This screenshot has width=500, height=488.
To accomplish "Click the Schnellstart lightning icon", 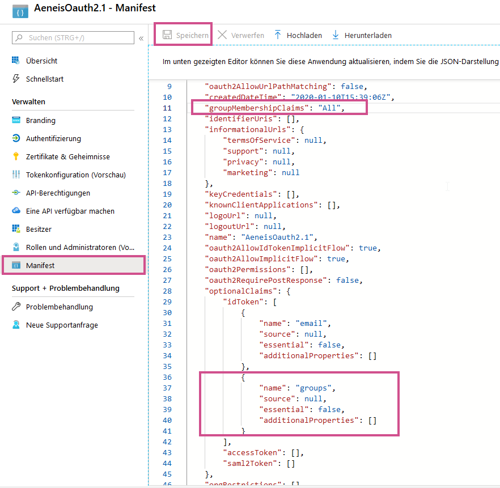I will [x=16, y=79].
